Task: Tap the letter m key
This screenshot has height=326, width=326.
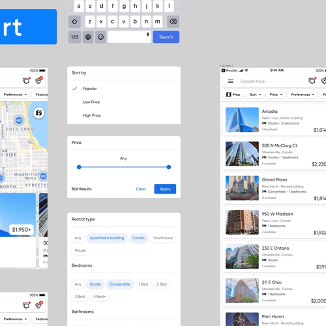Action: point(158,22)
